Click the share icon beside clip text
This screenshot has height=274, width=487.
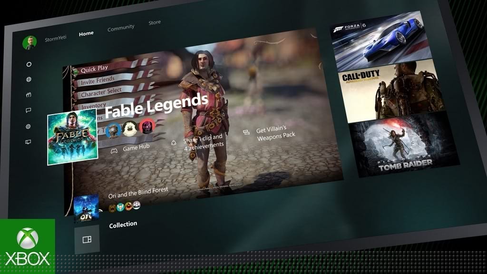pyautogui.click(x=174, y=142)
